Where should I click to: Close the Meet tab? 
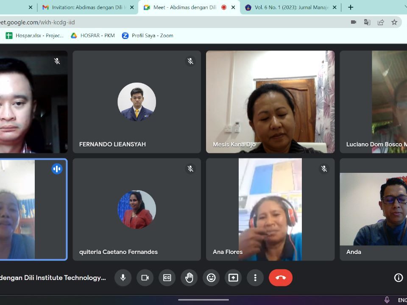pos(233,7)
